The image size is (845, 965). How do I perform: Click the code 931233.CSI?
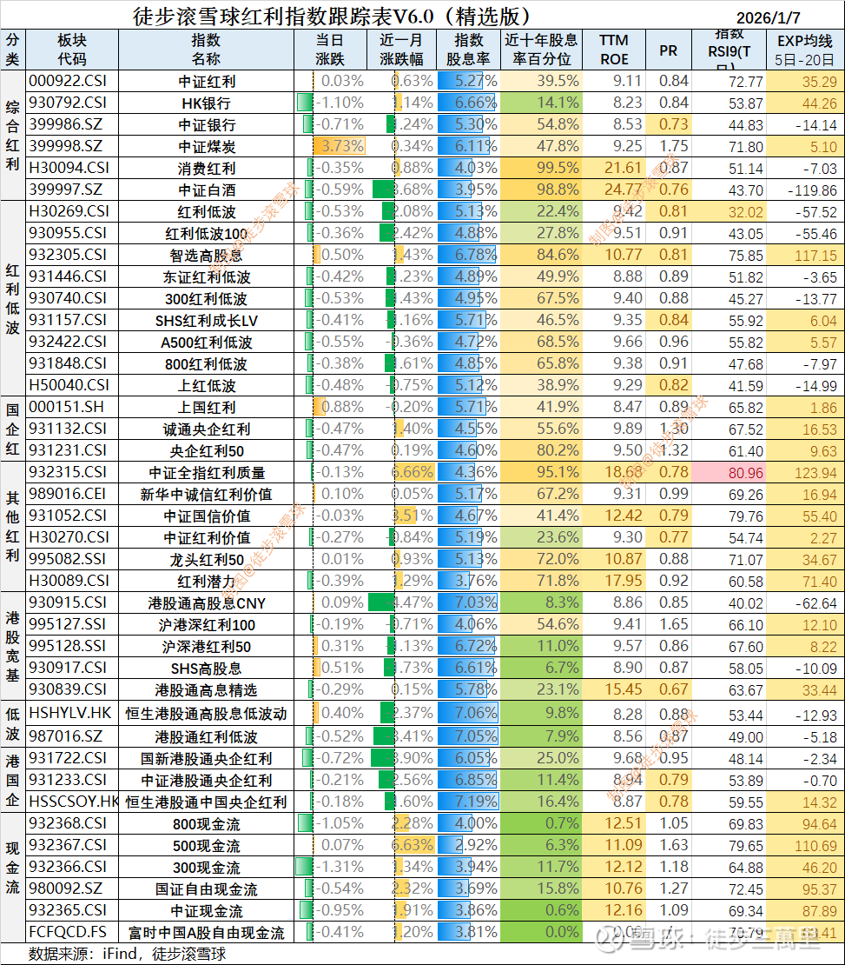[68, 781]
